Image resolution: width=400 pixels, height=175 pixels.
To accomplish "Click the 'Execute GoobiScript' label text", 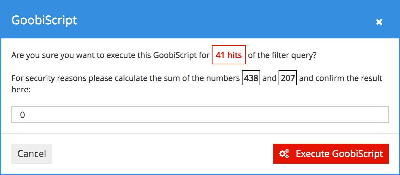I will 339,154.
